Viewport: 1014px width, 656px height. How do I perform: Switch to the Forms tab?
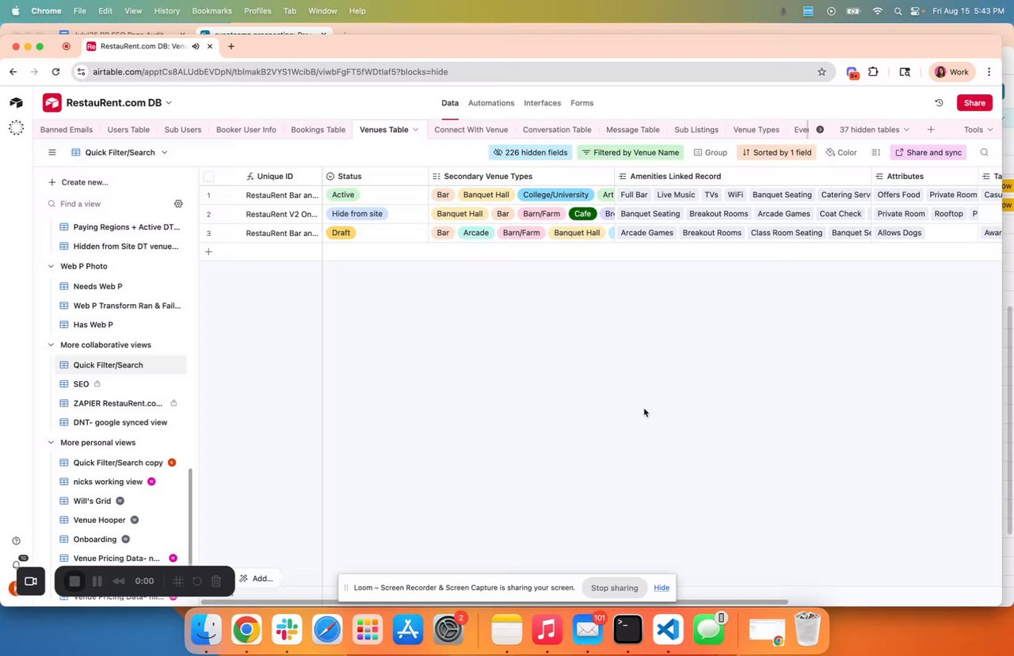pyautogui.click(x=581, y=103)
